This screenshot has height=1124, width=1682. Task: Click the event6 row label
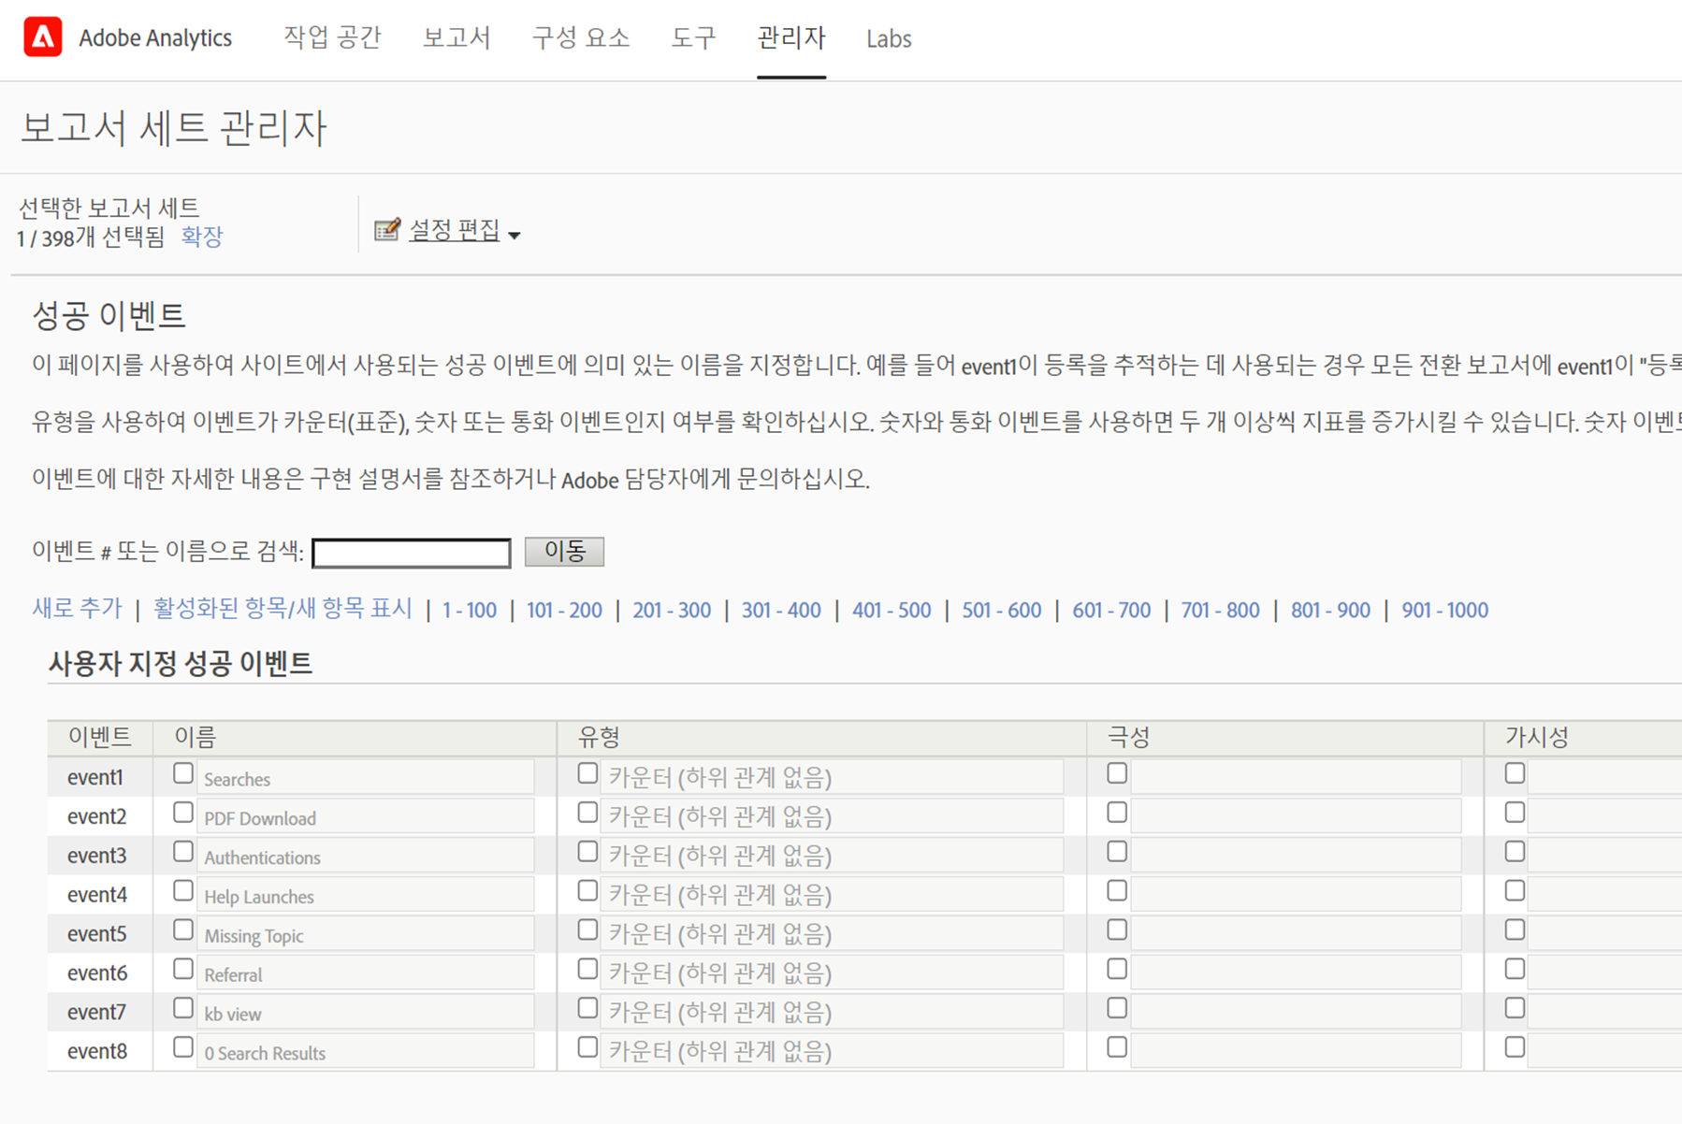[96, 973]
